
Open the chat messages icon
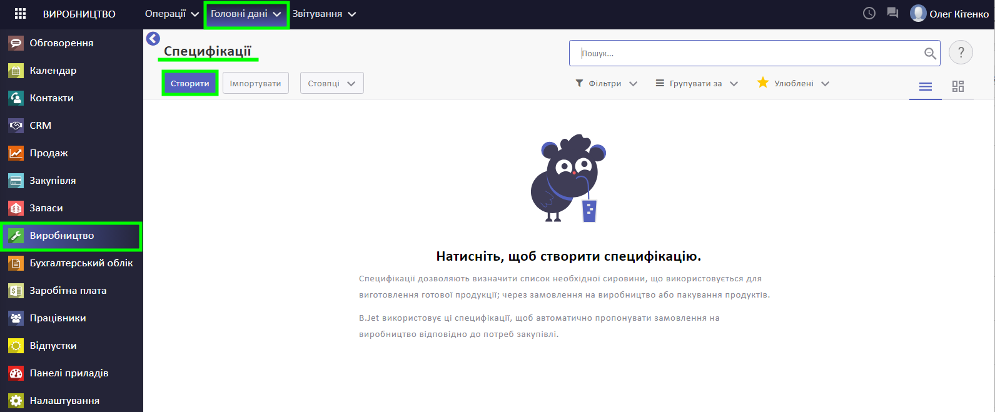[892, 13]
